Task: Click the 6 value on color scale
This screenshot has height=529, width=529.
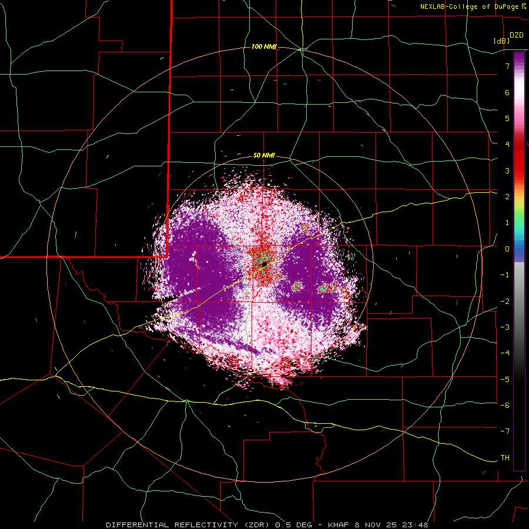Action: click(x=507, y=92)
